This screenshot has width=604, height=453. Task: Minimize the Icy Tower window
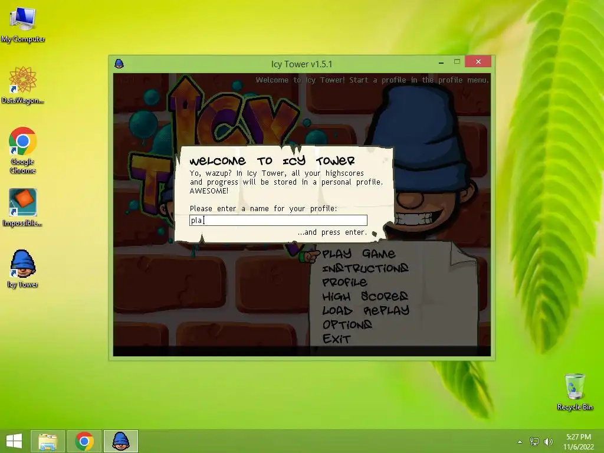441,62
